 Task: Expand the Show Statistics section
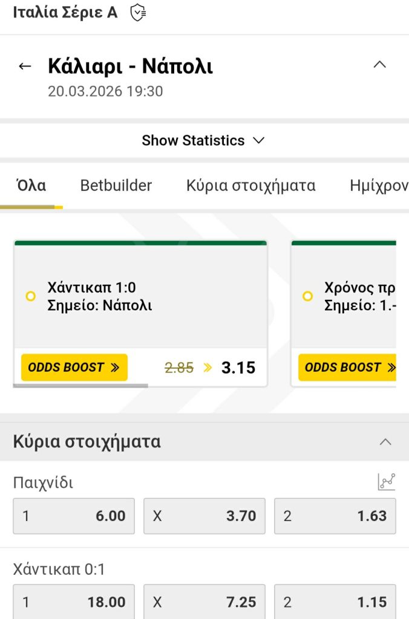point(204,140)
